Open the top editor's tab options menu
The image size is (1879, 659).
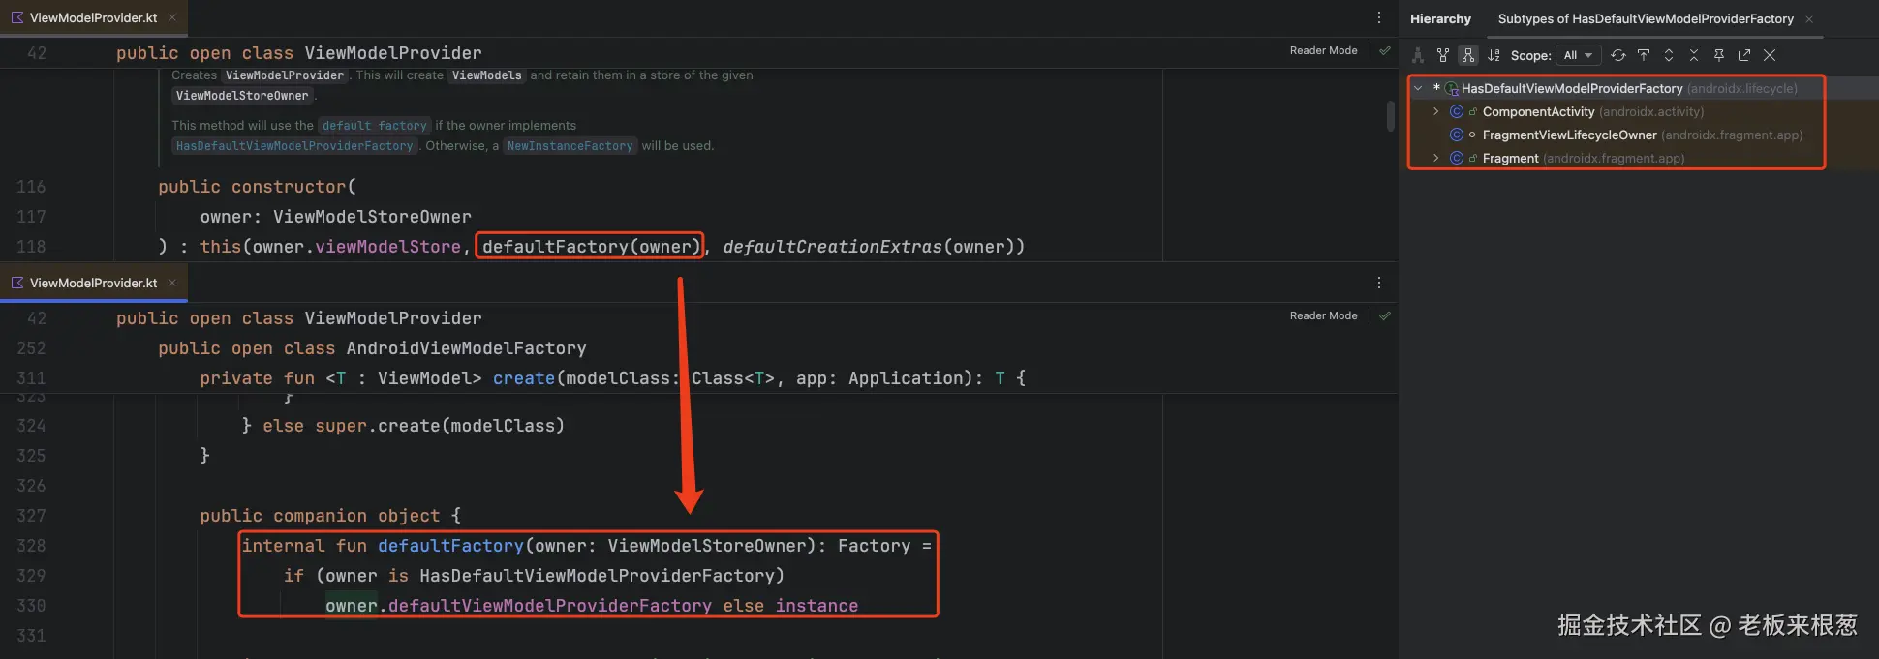tap(1379, 17)
